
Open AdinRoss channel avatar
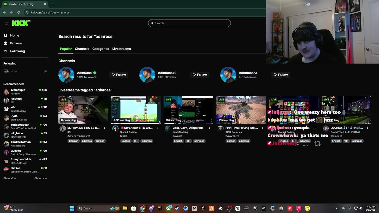coord(66,75)
